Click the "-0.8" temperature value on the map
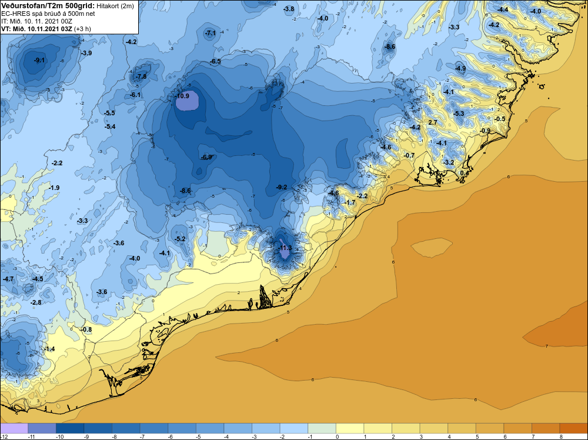Screen dimensions: 588x440 click(86, 329)
